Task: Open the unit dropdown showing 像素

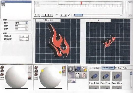Action: pos(21,23)
